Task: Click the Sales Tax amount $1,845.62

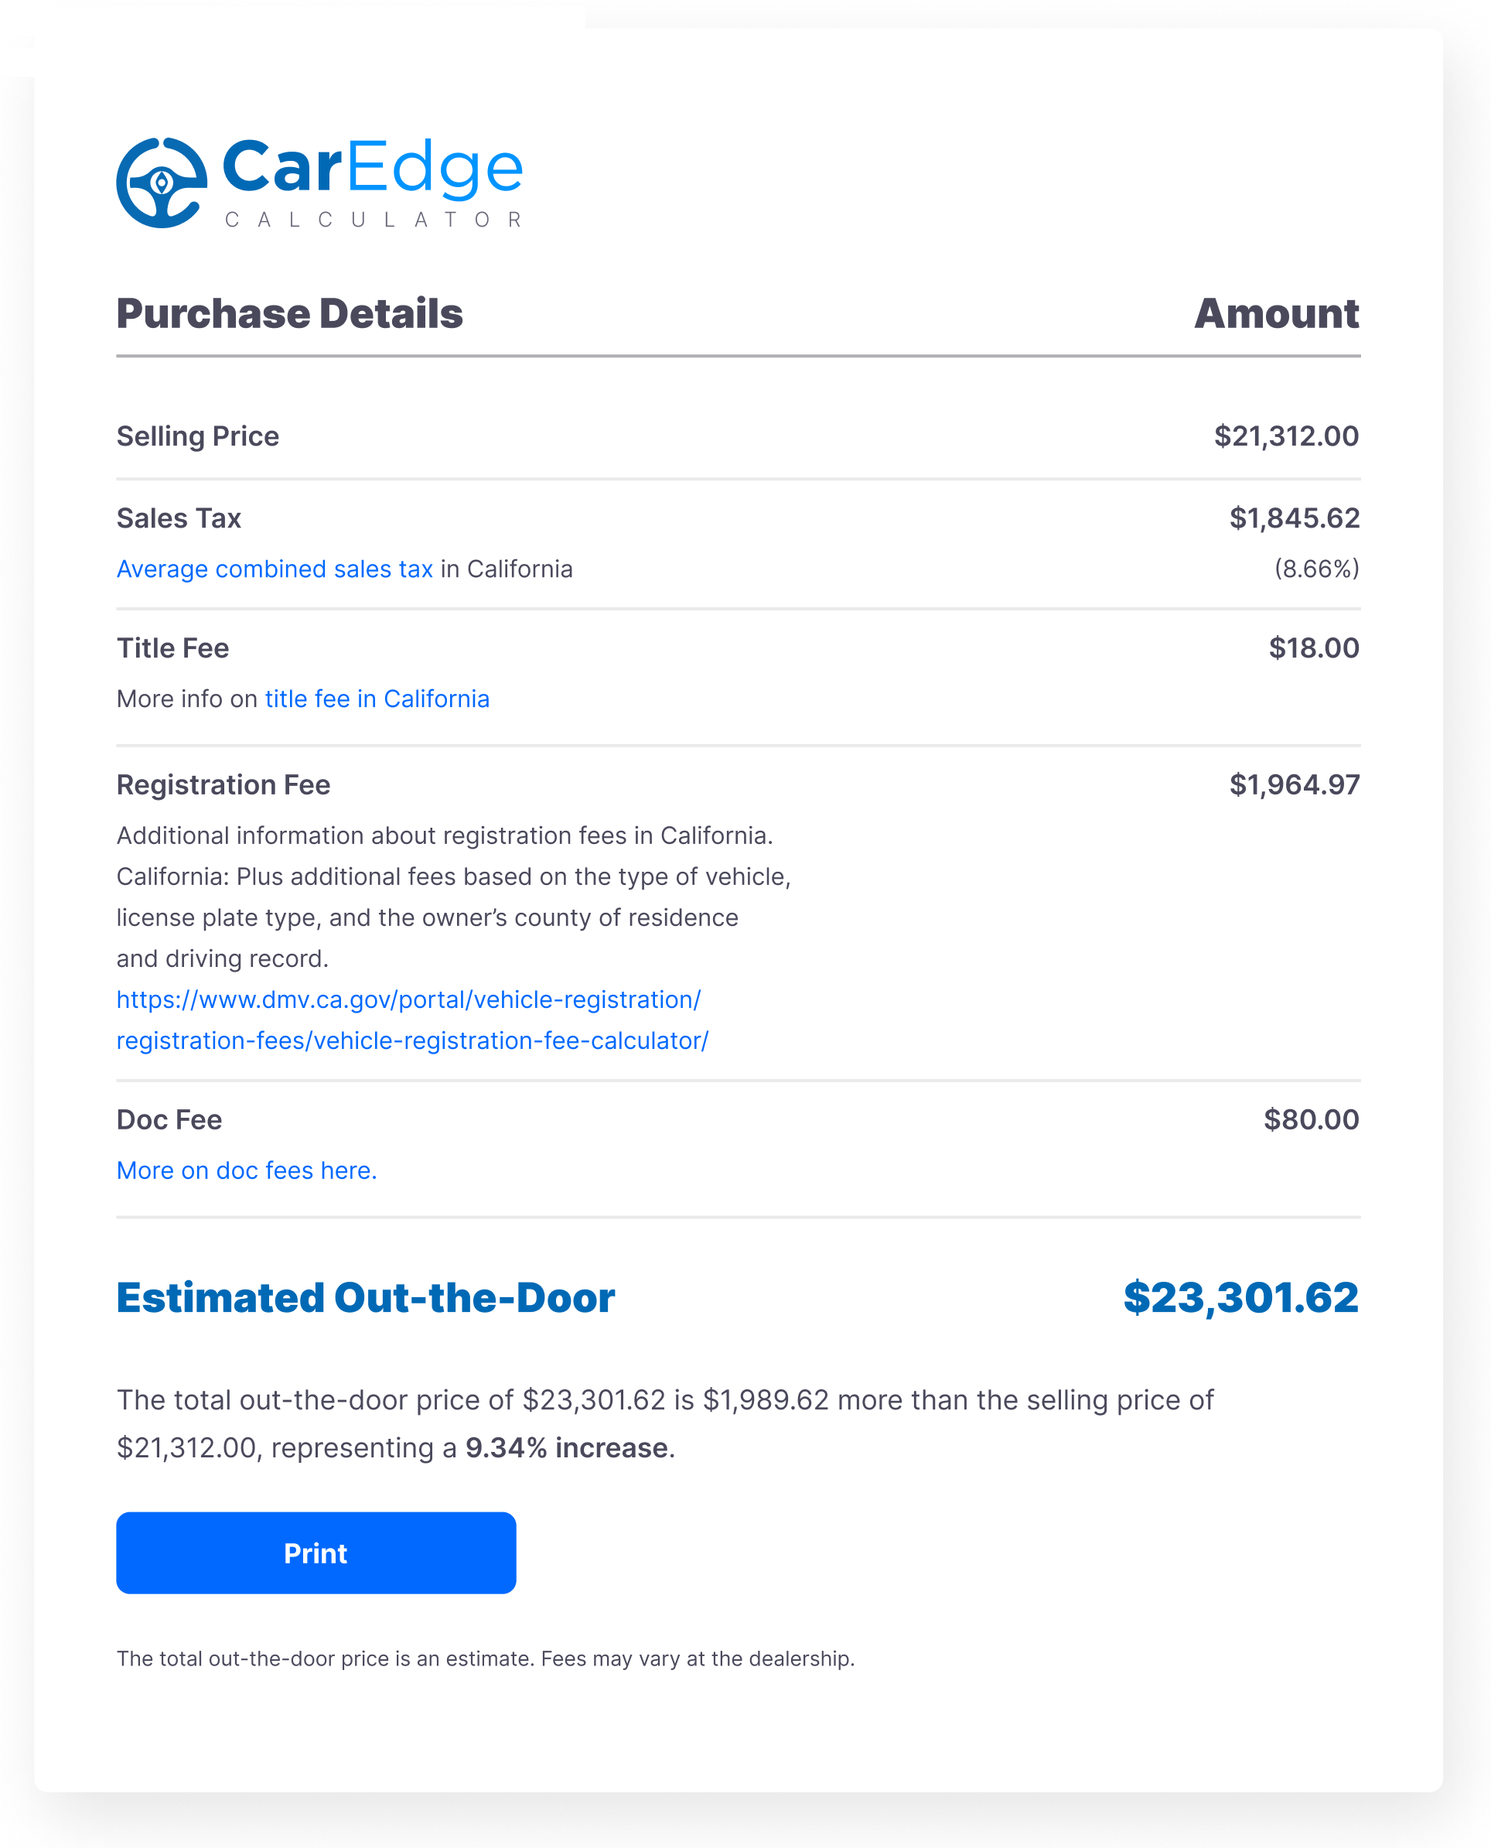Action: pos(1294,518)
